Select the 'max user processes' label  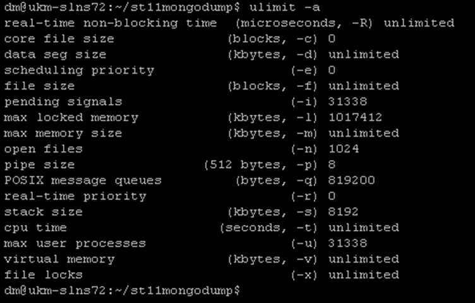75,244
